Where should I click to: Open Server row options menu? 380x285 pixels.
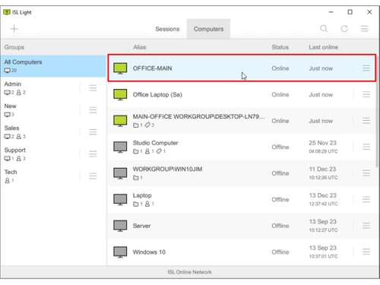366,226
